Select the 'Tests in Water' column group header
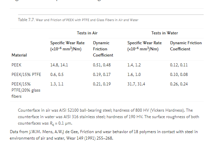The height and width of the screenshot is (143, 218). (x=164, y=33)
